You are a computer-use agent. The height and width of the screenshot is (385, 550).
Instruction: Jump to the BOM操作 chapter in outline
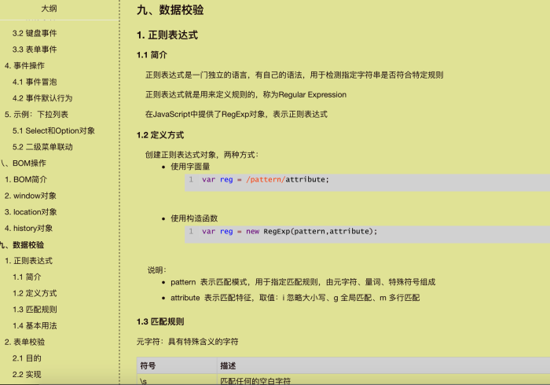point(23,163)
